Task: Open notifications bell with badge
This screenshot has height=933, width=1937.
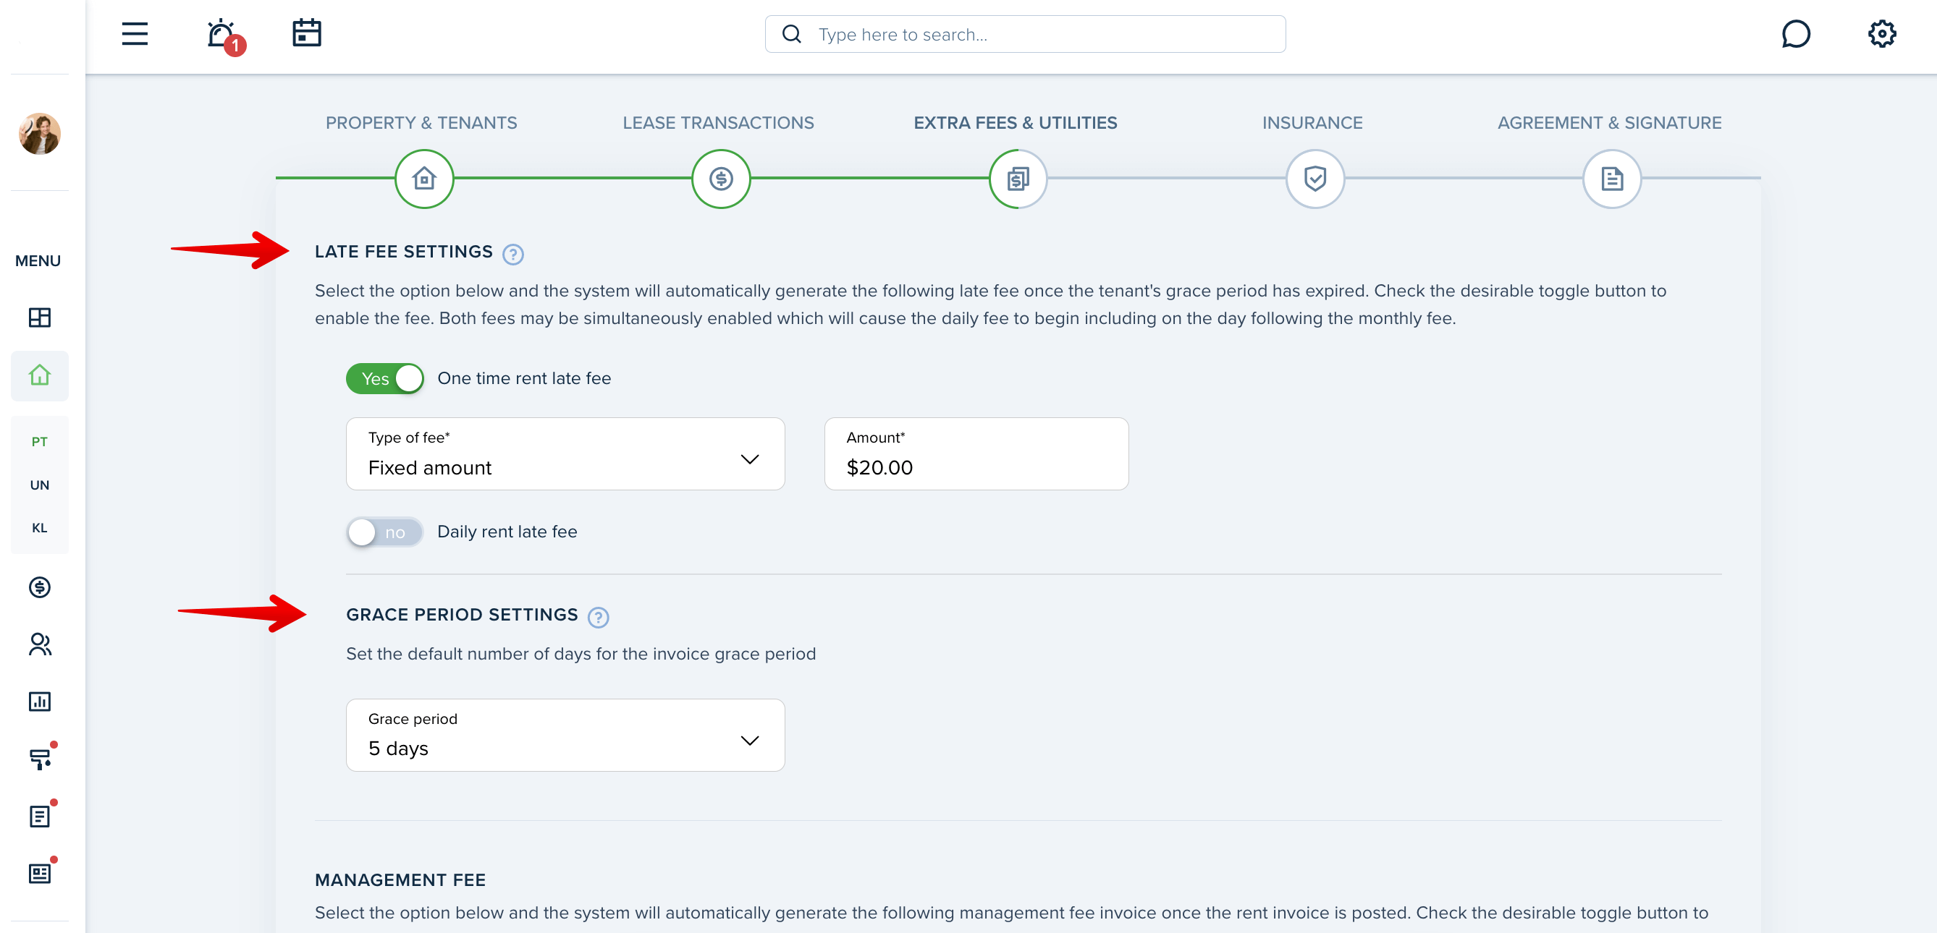Action: (x=225, y=35)
